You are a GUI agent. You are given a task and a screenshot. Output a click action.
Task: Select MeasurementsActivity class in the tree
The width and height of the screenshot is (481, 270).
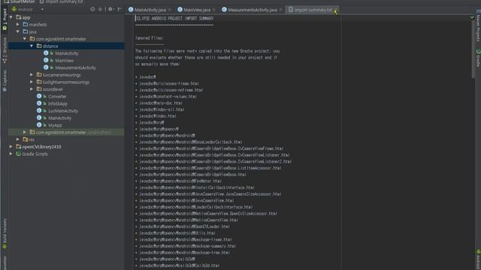coord(75,67)
